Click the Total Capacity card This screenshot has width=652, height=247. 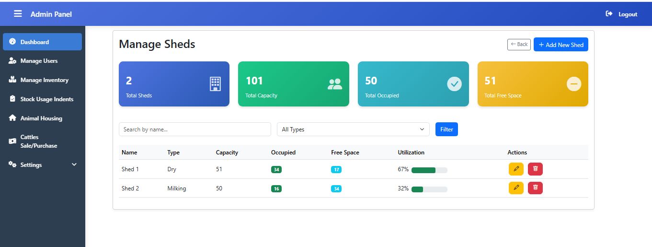[x=294, y=84]
